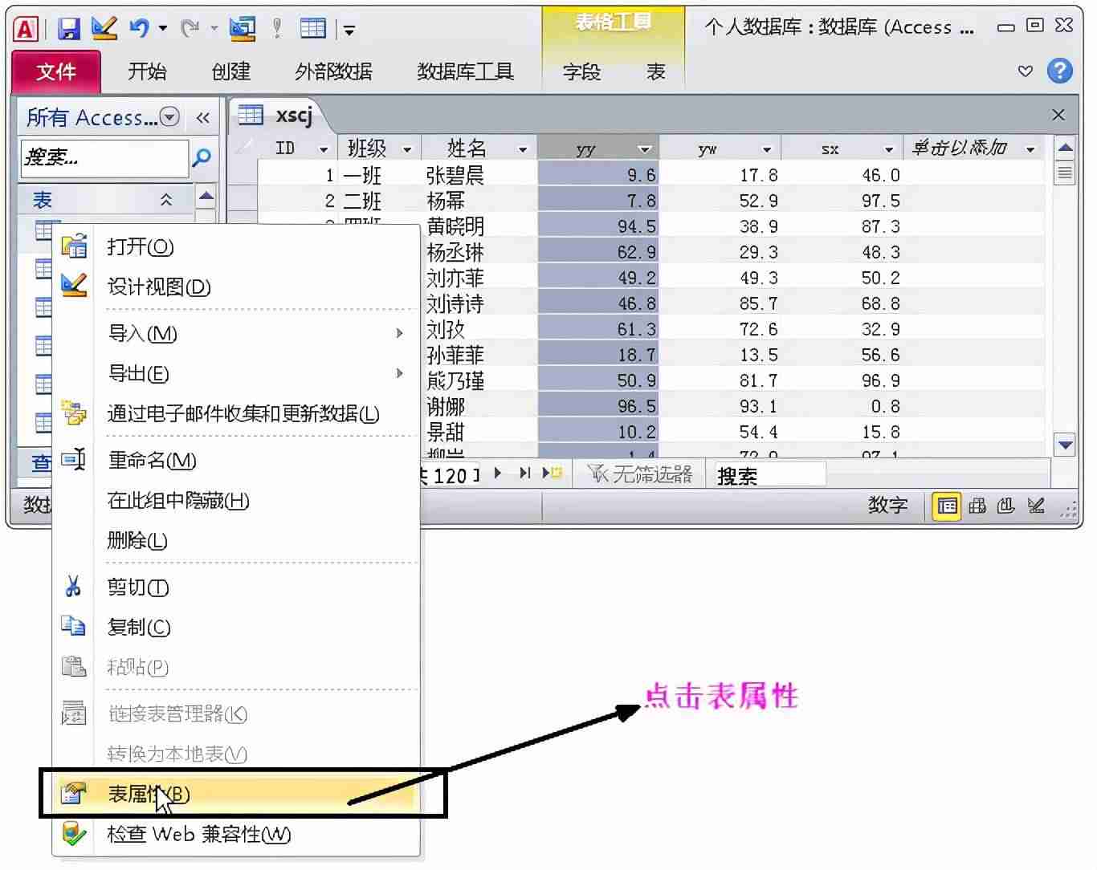Image resolution: width=1097 pixels, height=870 pixels.
Task: Expand the 导出(E) submenu
Action: click(x=399, y=373)
